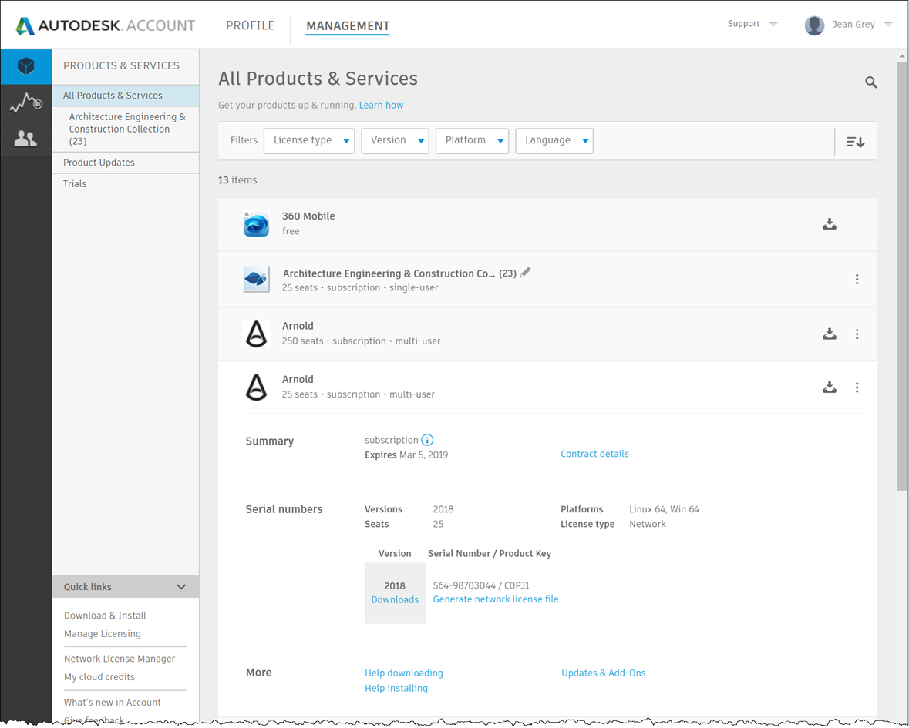The image size is (909, 728).
Task: Open the User Management people icon
Action: (25, 139)
